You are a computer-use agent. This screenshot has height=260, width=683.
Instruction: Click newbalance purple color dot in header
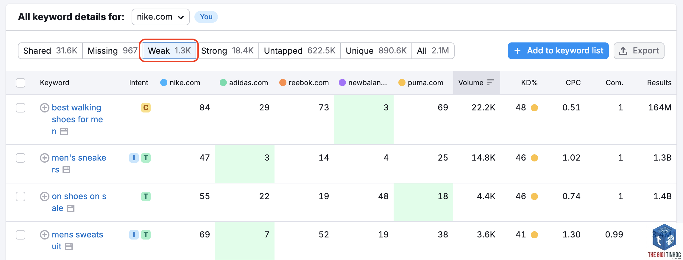pos(342,83)
